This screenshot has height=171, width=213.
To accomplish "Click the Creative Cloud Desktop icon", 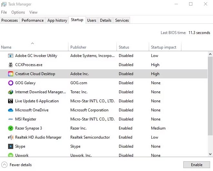I will pos(11,74).
